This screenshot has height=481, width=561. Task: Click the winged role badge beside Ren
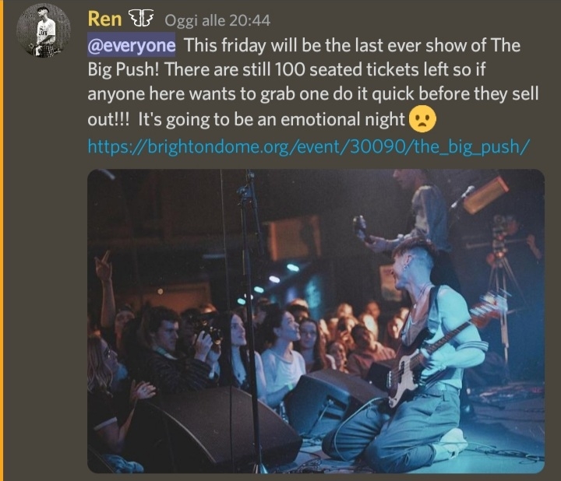pos(141,18)
